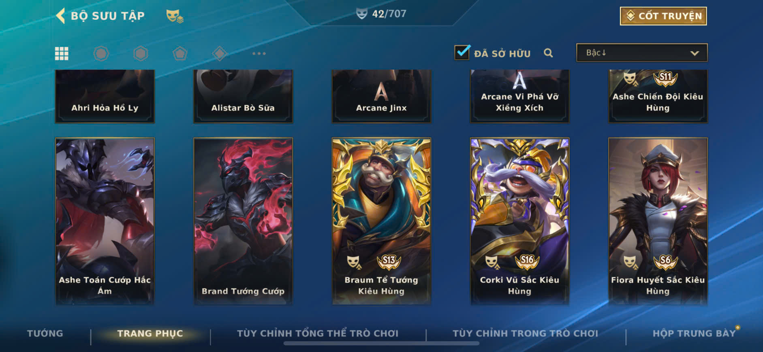Open Tùy Chỉnh Trong Trò Chơi tab
The width and height of the screenshot is (763, 352).
(x=525, y=333)
